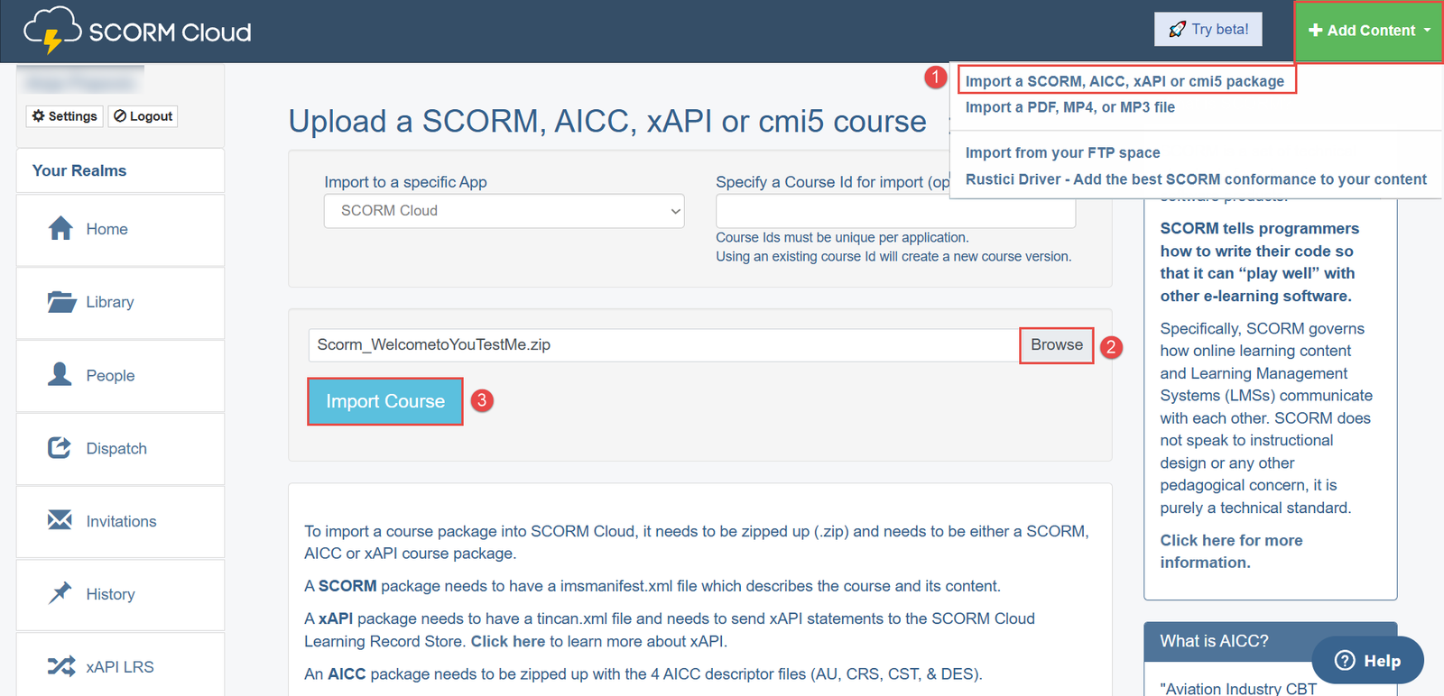Select Import a SCORM, AICC, xAPI or cmi5 package
Image resolution: width=1444 pixels, height=696 pixels.
(x=1125, y=81)
